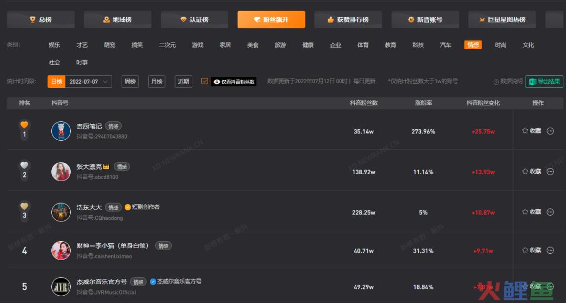Click the 导出结果 export button
This screenshot has width=566, height=303.
pyautogui.click(x=545, y=82)
